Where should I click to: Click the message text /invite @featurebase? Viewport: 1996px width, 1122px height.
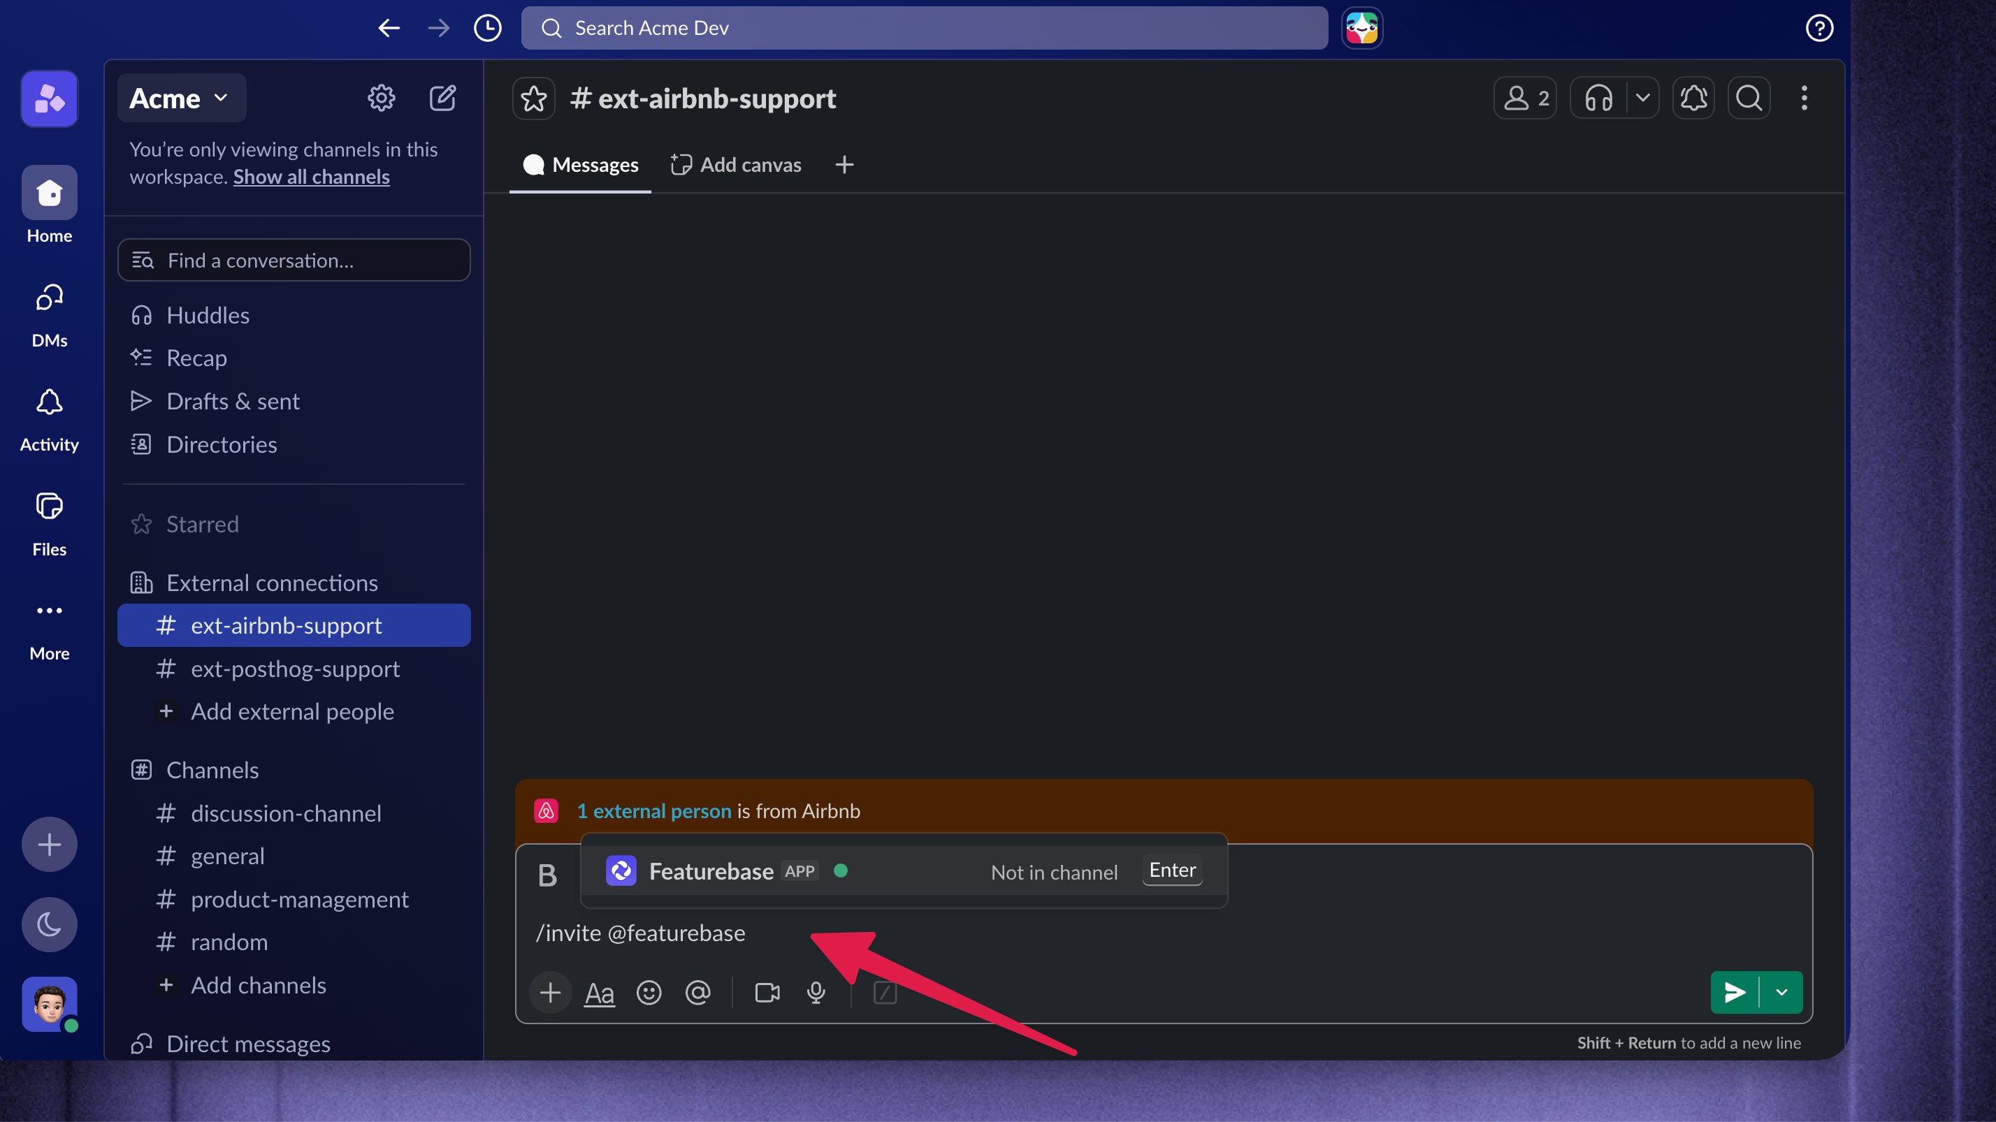[x=640, y=933]
